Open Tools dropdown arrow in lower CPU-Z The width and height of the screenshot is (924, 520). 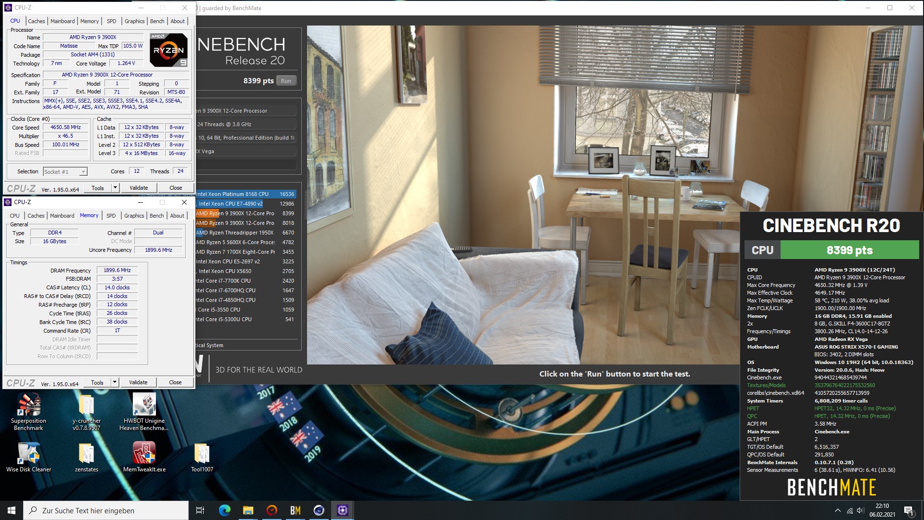pyautogui.click(x=115, y=382)
